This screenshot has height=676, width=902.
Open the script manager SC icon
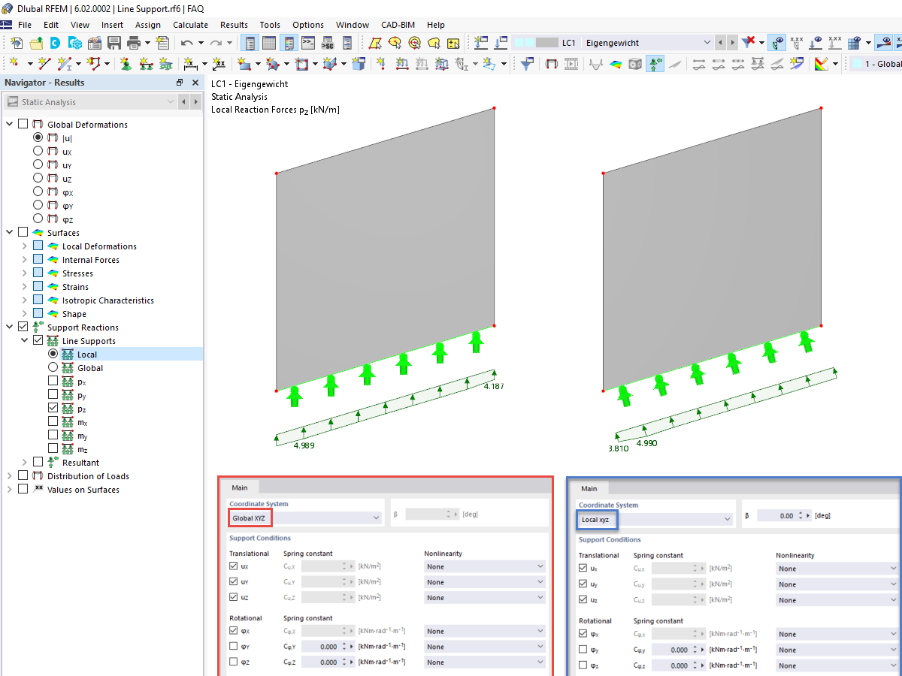tap(328, 43)
